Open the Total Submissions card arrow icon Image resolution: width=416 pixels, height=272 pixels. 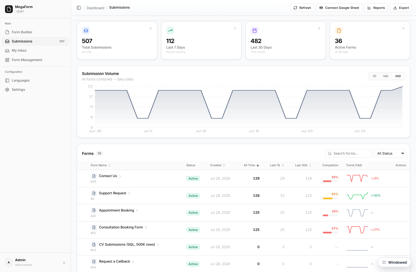[150, 29]
